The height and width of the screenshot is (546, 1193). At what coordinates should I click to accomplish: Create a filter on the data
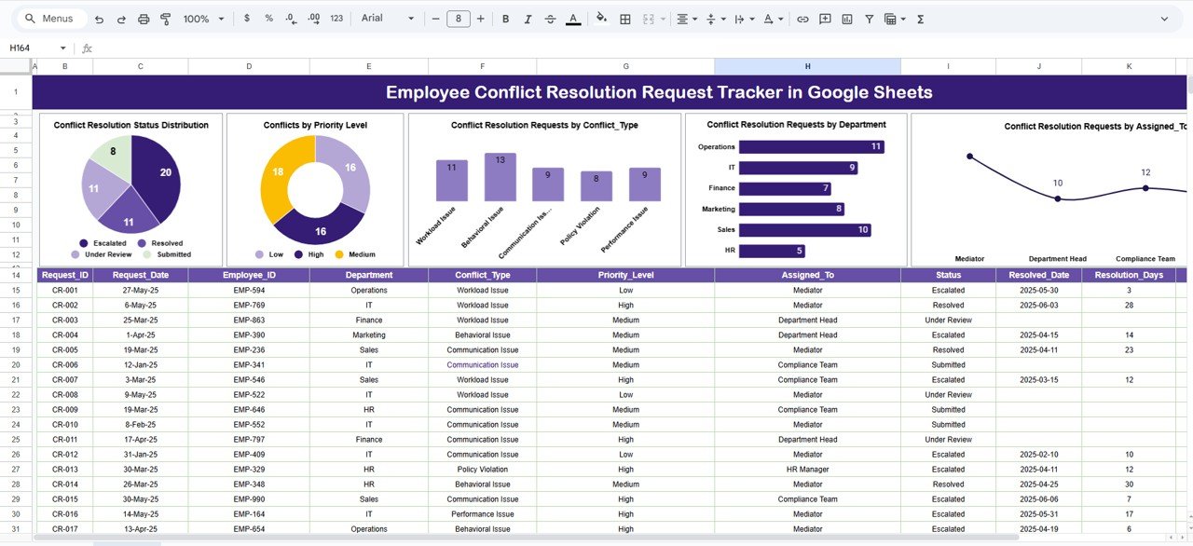(869, 19)
